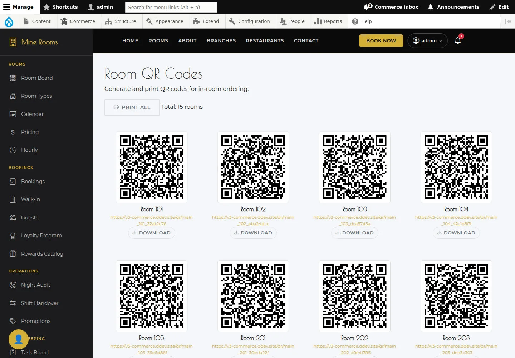Screen dimensions: 515x358
Task: Click the Room Types house icon
Action: 13,96
